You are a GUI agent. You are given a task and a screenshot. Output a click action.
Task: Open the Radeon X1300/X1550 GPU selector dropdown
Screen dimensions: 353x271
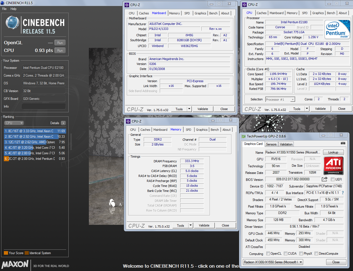[x=273, y=262]
